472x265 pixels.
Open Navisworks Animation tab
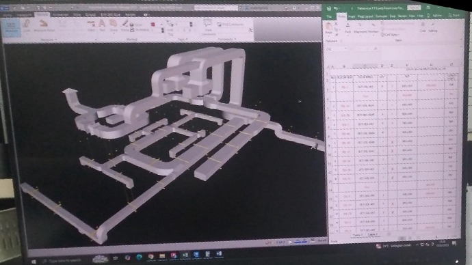(x=60, y=14)
